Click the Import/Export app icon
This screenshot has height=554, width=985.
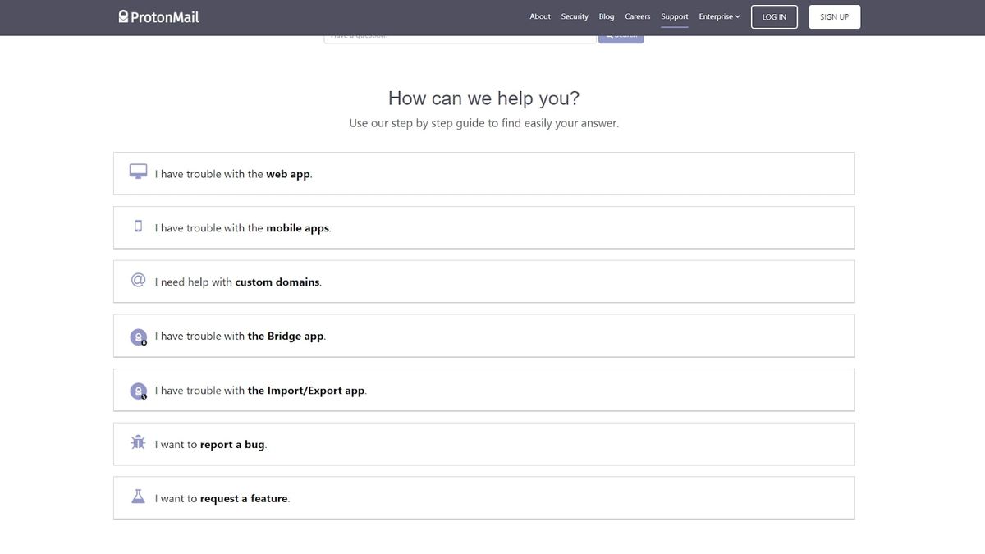pos(137,390)
